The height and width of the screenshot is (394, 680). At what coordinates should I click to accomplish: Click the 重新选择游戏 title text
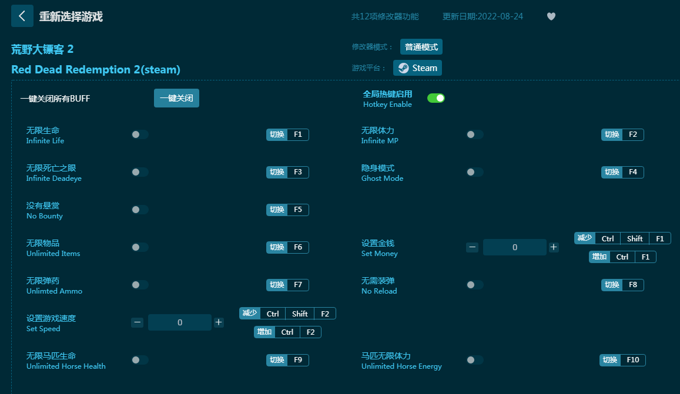[x=71, y=16]
